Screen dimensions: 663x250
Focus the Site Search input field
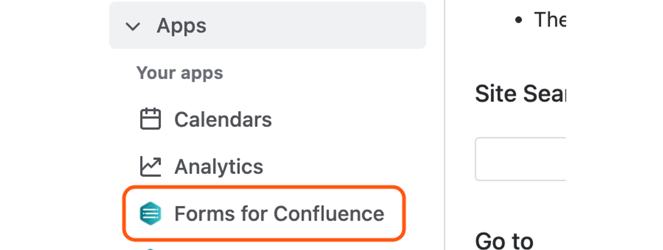(521, 159)
